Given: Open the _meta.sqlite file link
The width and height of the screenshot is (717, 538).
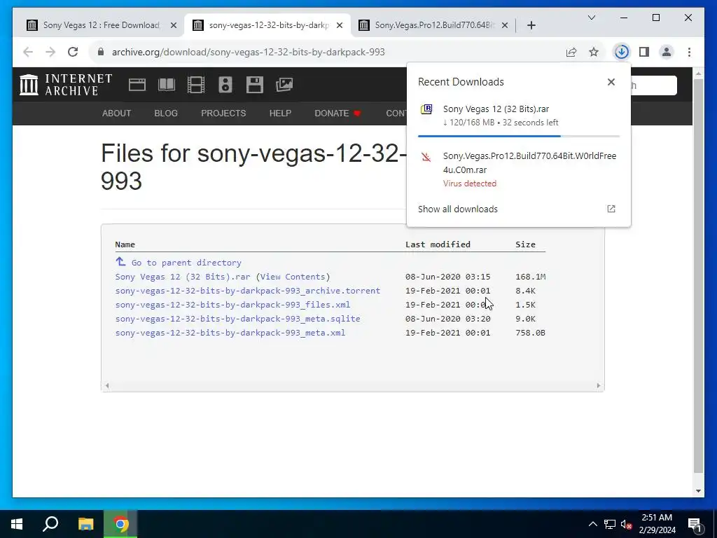Looking at the screenshot, I should pos(237,319).
